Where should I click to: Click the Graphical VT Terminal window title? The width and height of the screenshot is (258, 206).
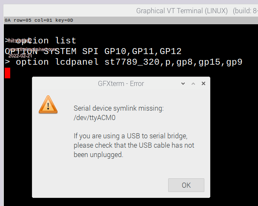coord(182,11)
